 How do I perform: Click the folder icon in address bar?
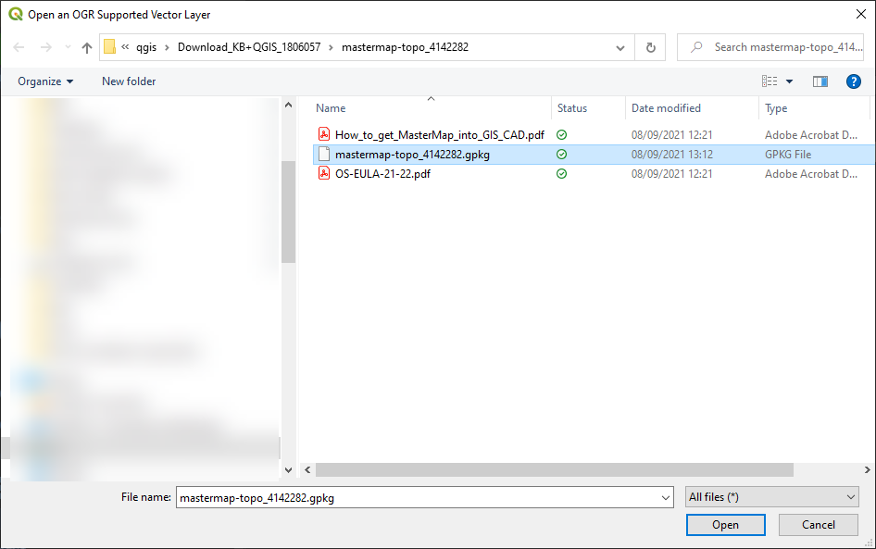[110, 47]
